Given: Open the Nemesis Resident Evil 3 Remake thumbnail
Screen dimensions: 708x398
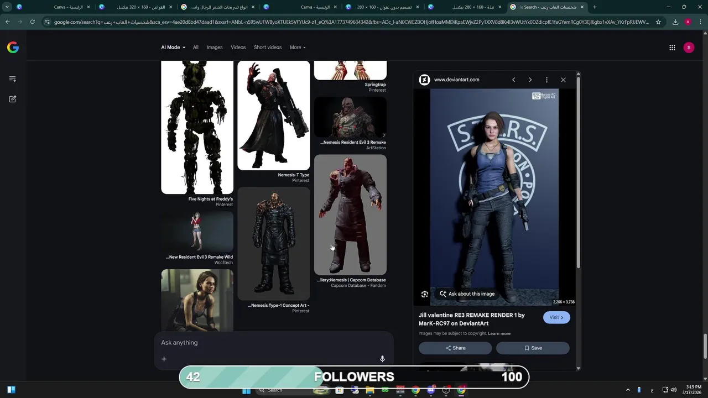Looking at the screenshot, I should [x=350, y=117].
